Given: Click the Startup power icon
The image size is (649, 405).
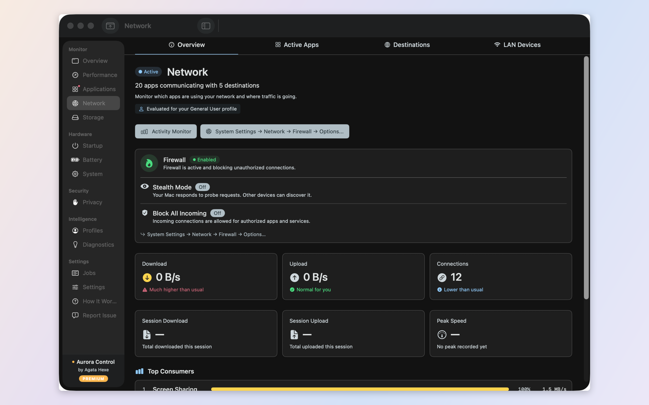Looking at the screenshot, I should tap(75, 146).
